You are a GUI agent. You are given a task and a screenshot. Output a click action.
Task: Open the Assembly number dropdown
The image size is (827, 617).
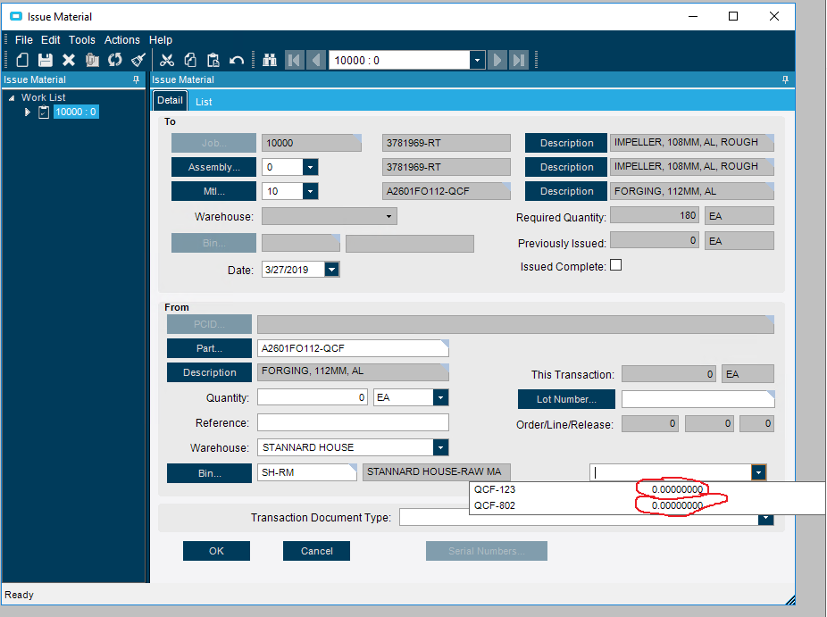tap(310, 167)
